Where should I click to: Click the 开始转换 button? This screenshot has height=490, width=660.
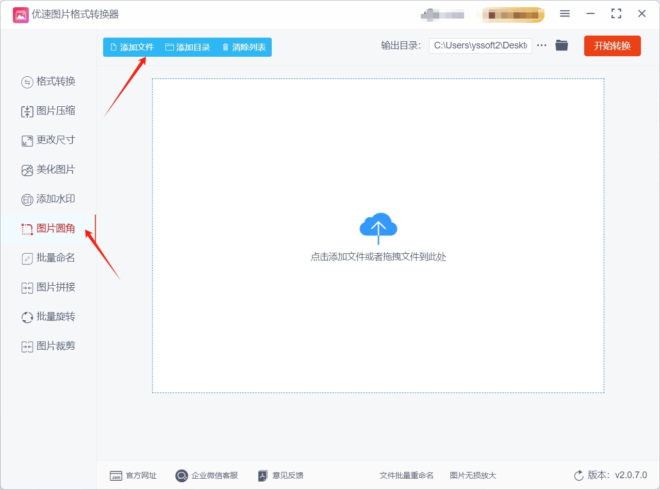[613, 46]
